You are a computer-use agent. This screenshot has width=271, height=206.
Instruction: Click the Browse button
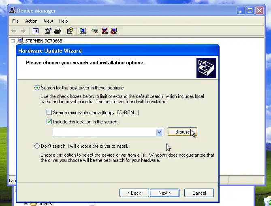[x=182, y=132]
